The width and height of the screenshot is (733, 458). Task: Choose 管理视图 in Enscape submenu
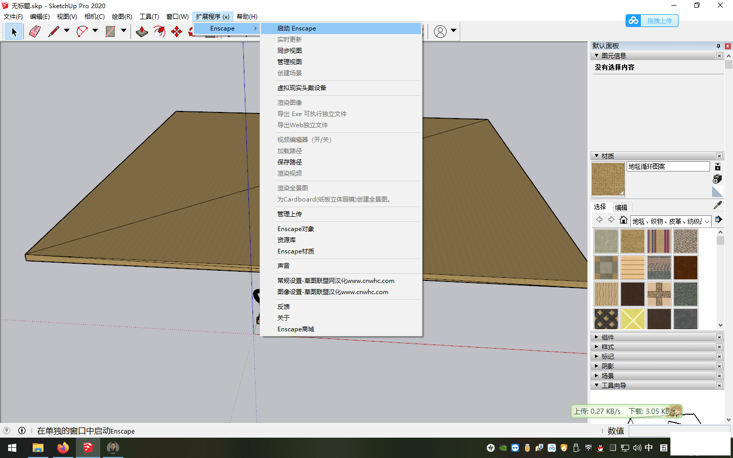(x=341, y=62)
